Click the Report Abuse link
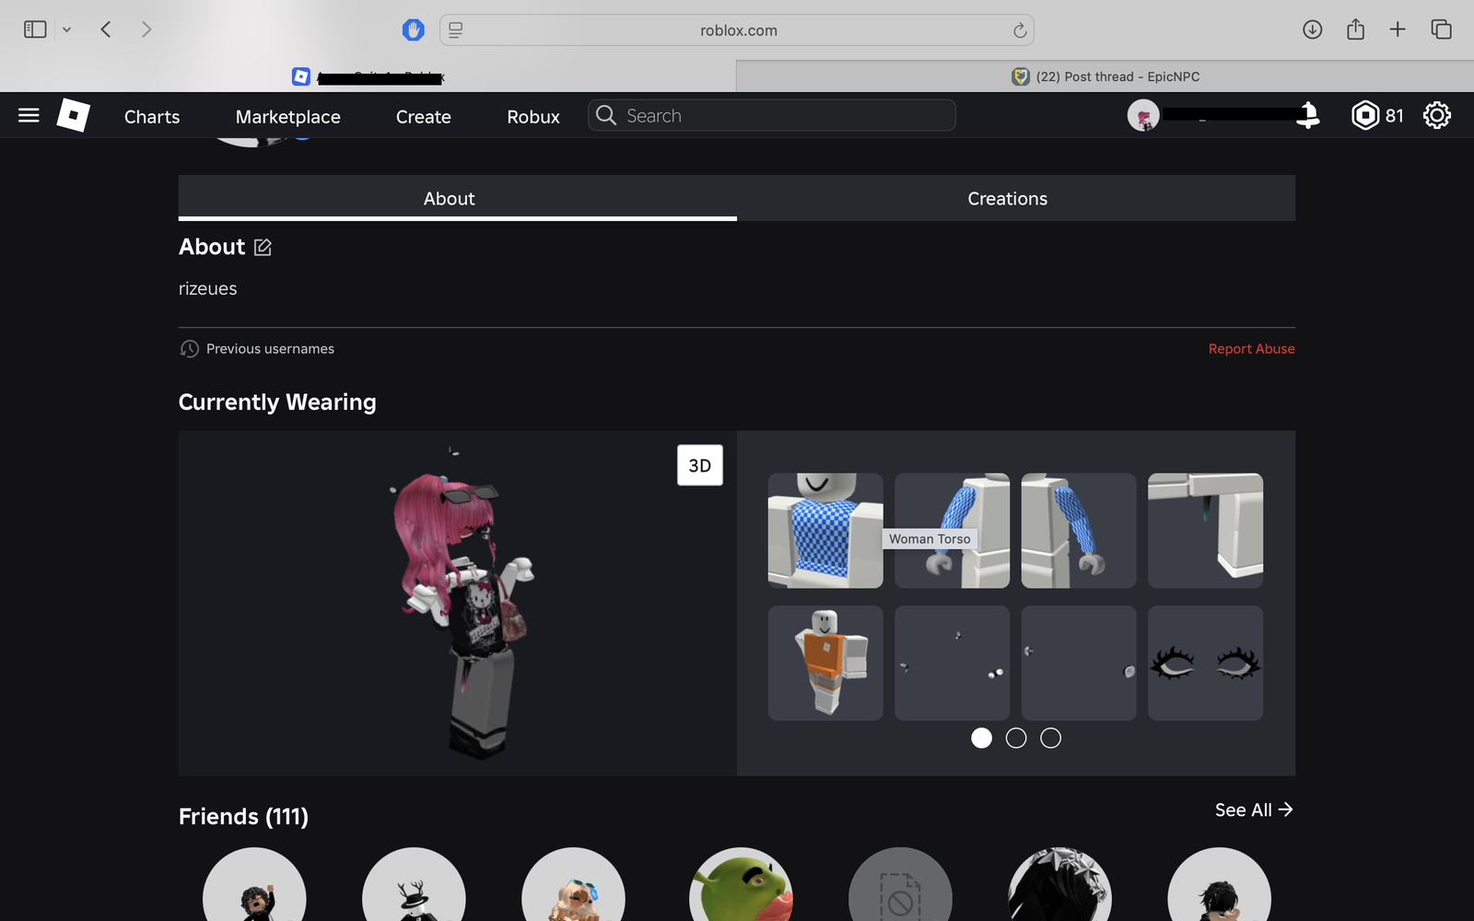1474x921 pixels. point(1251,349)
